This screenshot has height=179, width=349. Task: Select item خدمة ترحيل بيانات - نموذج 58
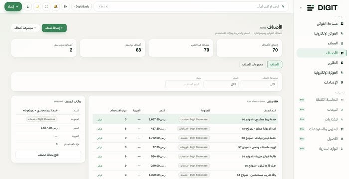click(x=259, y=138)
